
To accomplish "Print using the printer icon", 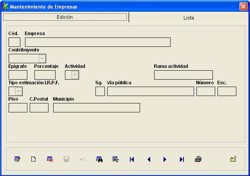I will pos(198,159).
